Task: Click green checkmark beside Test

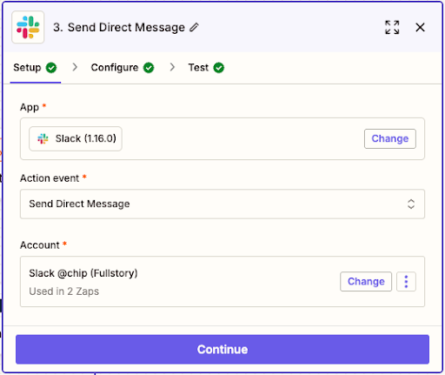Action: (x=219, y=68)
